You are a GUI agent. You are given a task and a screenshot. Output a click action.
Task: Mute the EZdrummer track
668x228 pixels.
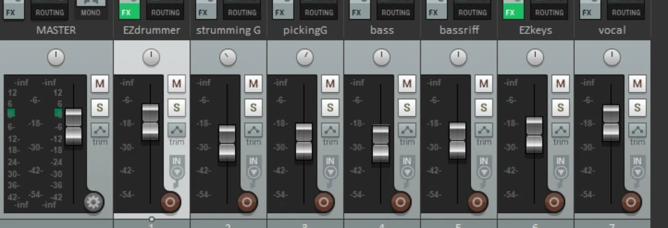(176, 84)
